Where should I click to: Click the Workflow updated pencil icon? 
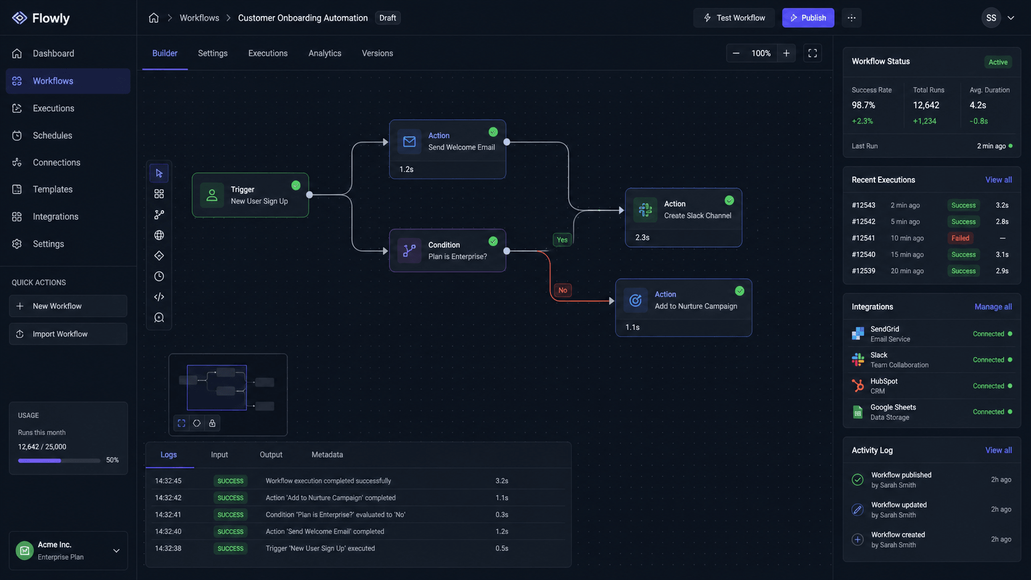[858, 510]
